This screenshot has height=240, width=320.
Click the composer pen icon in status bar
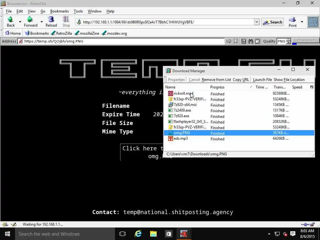tap(14, 224)
